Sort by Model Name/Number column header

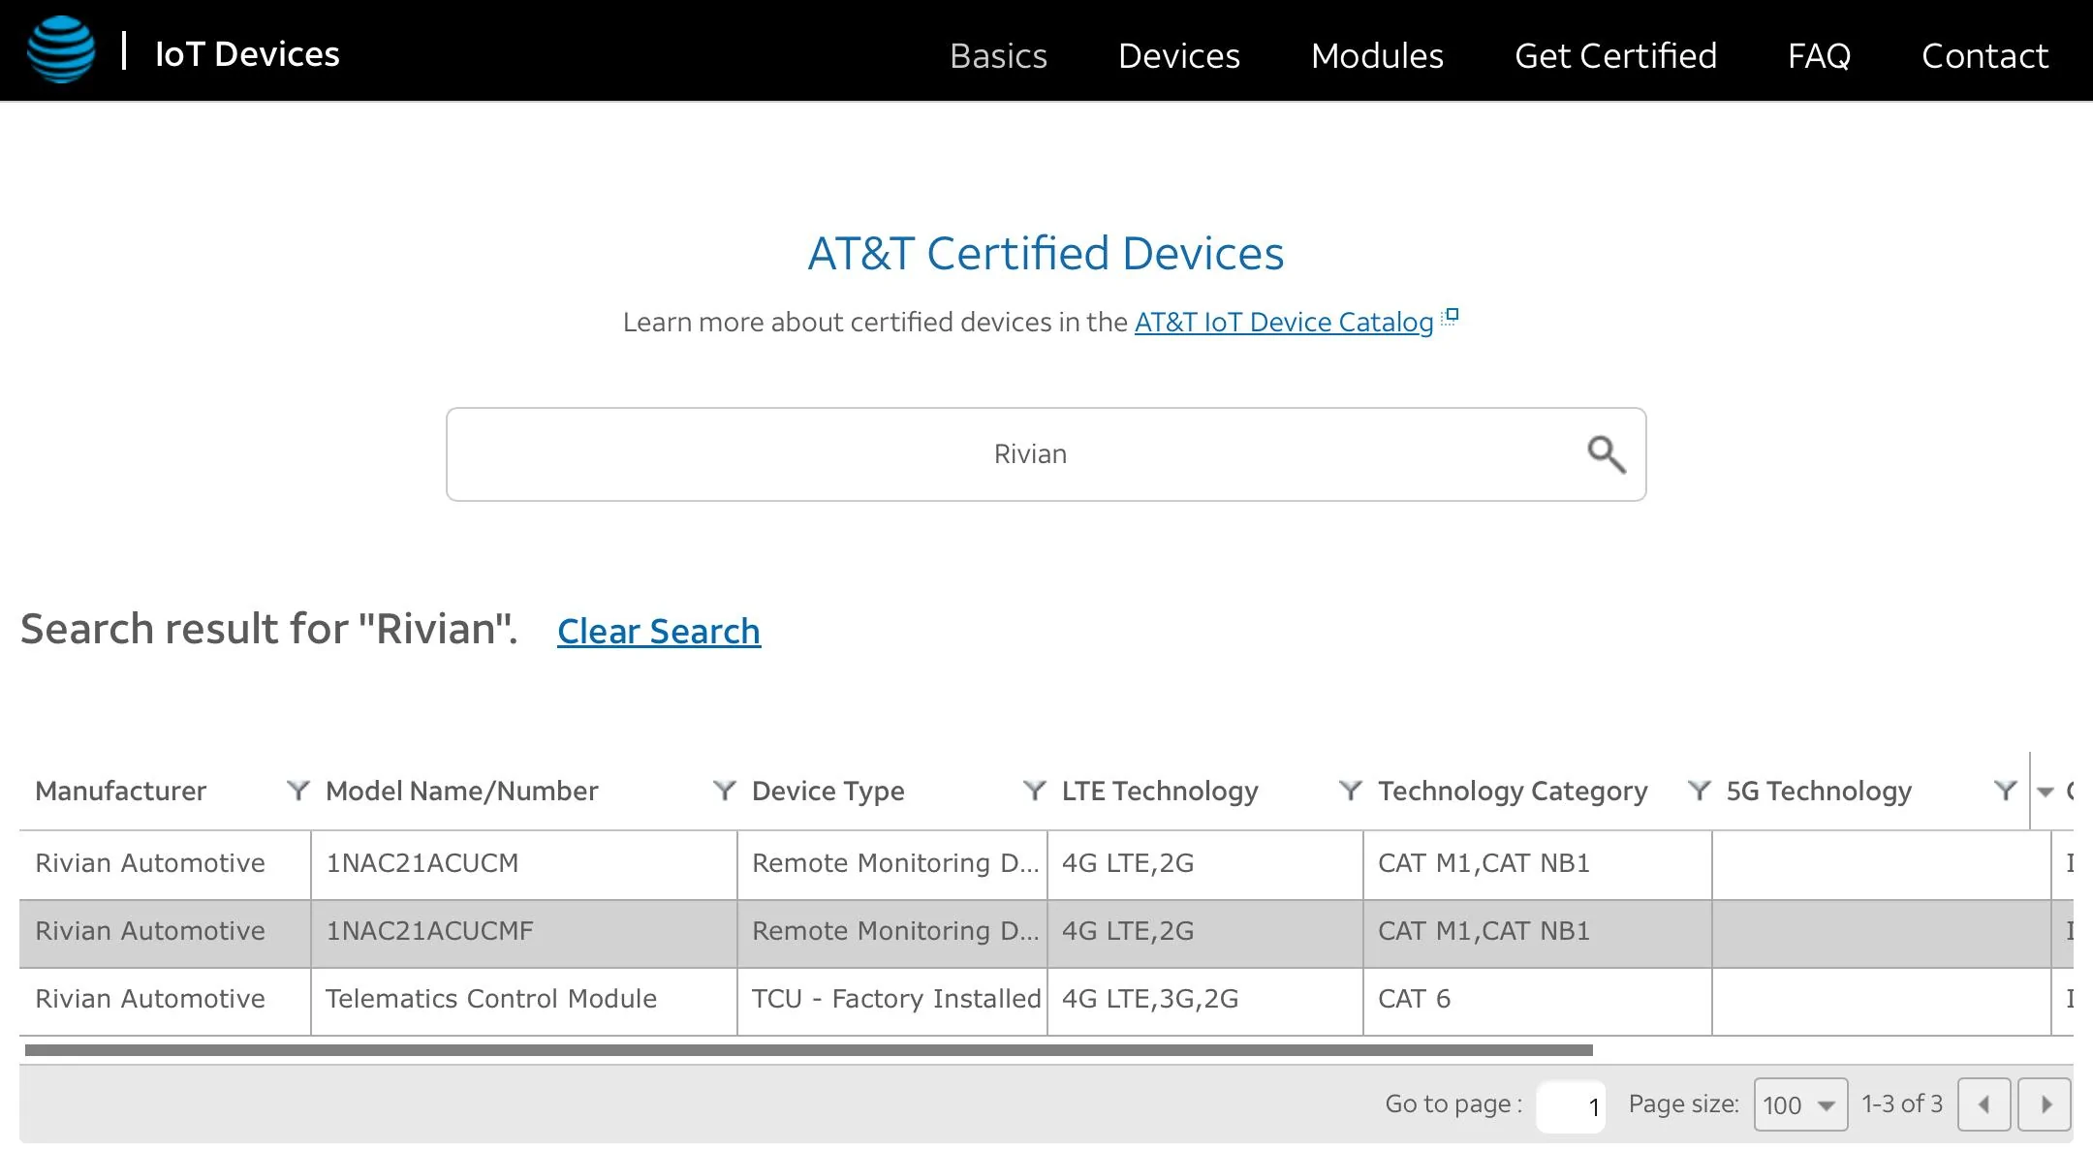pyautogui.click(x=462, y=792)
